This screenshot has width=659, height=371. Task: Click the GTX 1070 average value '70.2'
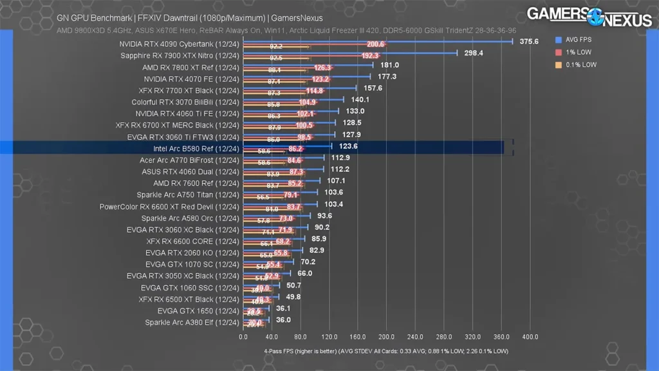(x=308, y=262)
